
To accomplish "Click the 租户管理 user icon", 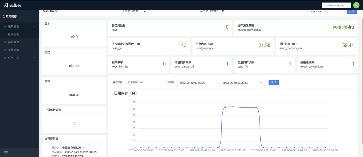I will pos(5,26).
